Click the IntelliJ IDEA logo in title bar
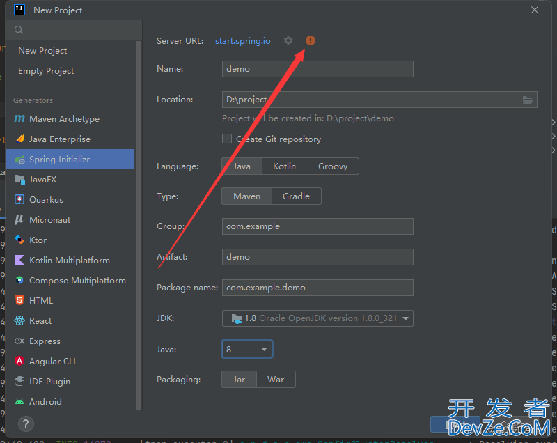The image size is (557, 443). click(19, 10)
